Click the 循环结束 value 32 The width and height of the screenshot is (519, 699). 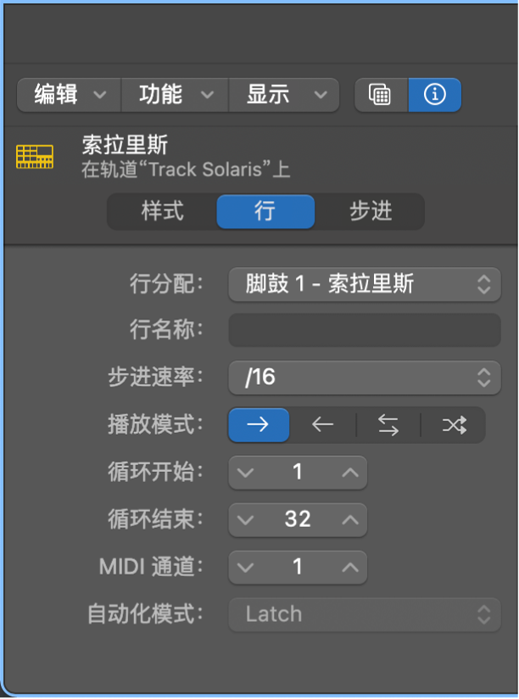click(x=298, y=519)
